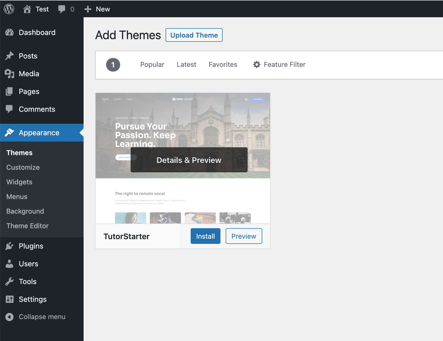Open the Pages menu item
This screenshot has width=443, height=341.
[29, 91]
